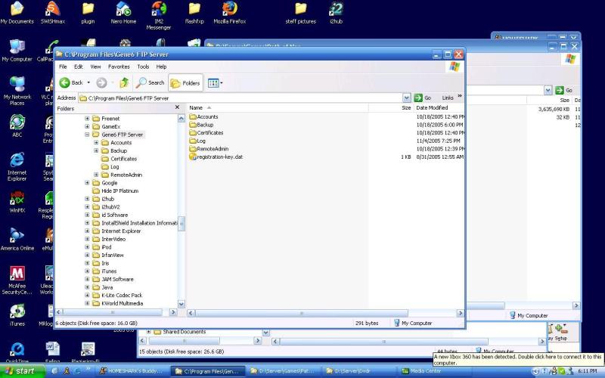
Task: Open McAfee SecurityCenter desktop icon
Action: [17, 280]
